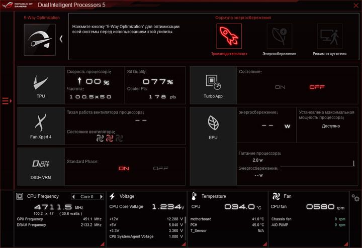Click the +5V voltage row
Viewport: 362px width, 248px height.
tap(146, 225)
